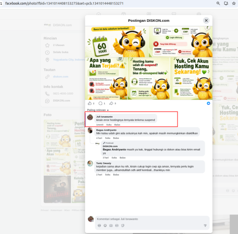Click the blue reaction icon right of post stats

tap(208, 103)
